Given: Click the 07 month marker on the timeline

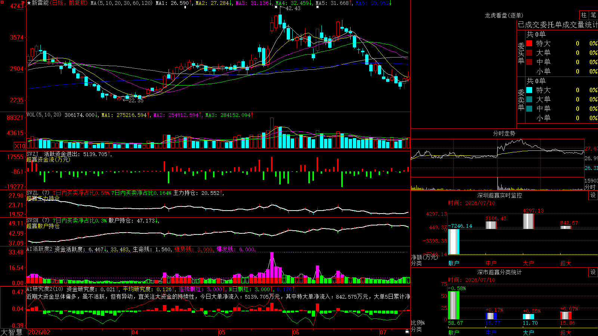Looking at the screenshot, I should click(383, 332).
